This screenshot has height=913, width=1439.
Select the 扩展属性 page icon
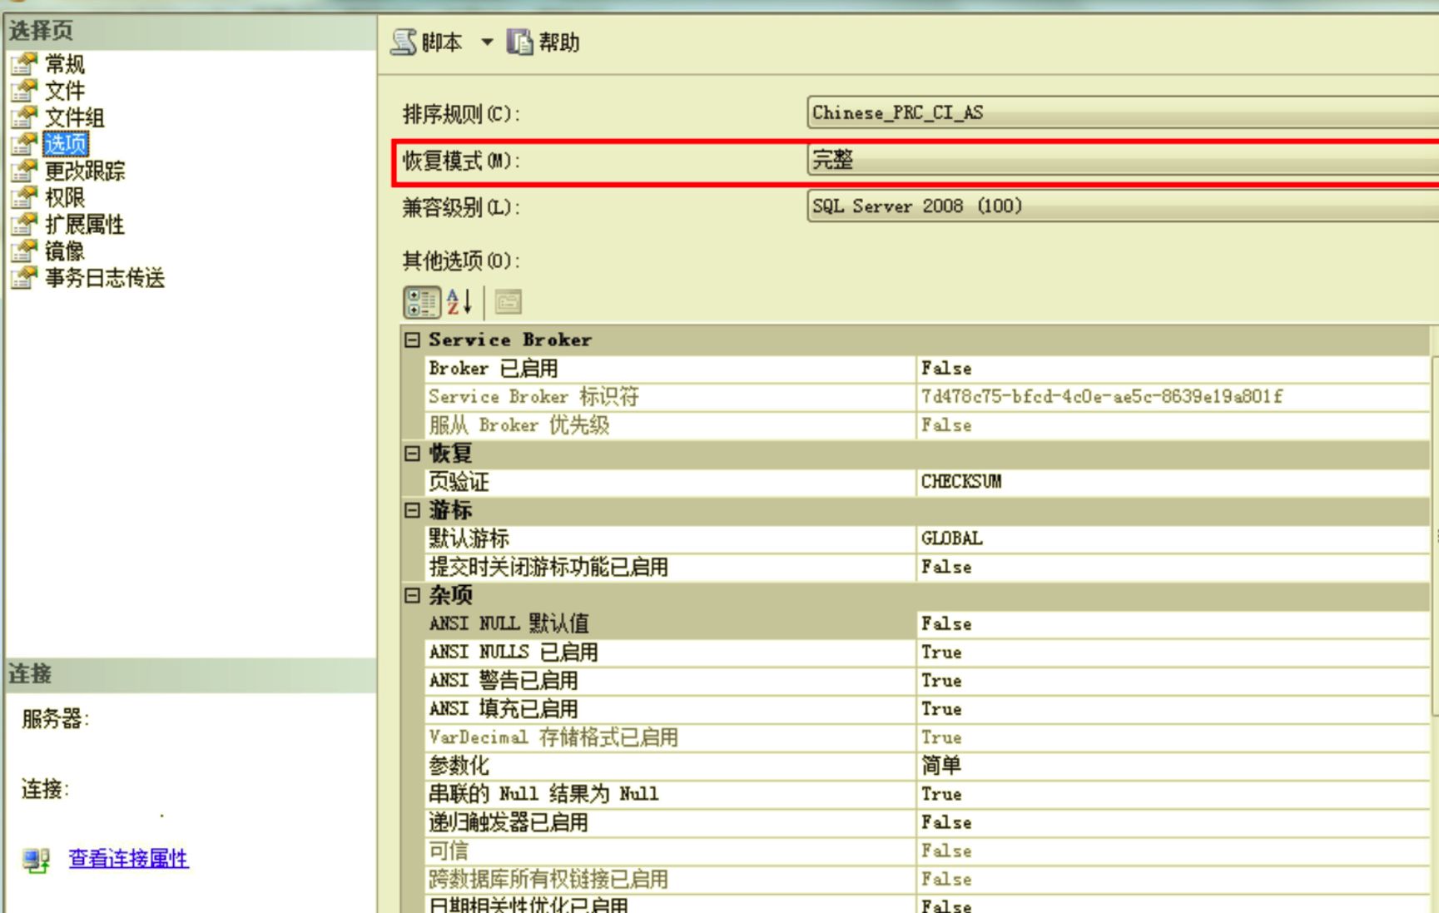[x=24, y=223]
